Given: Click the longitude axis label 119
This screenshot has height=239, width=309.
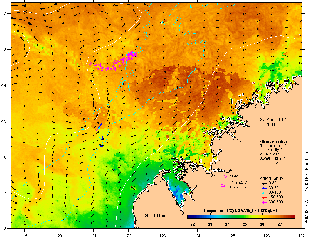Looking at the screenshot, I should pos(24,235).
